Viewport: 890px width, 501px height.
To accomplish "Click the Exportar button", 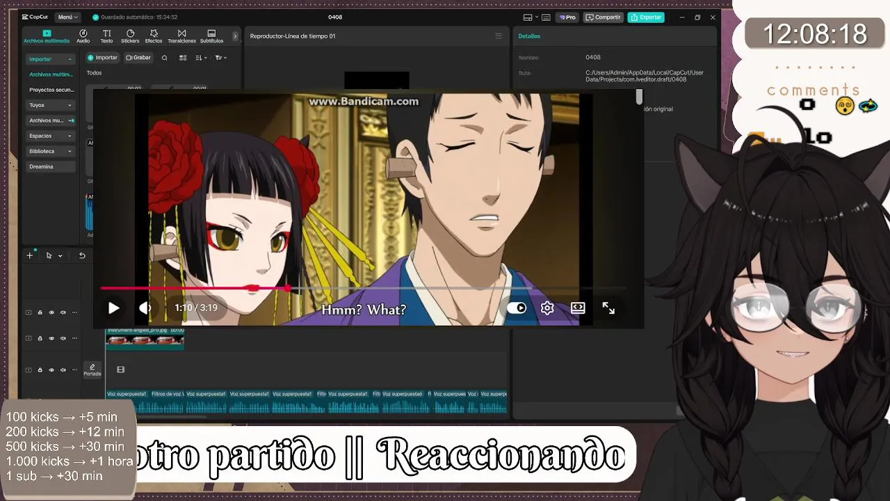I will (646, 17).
